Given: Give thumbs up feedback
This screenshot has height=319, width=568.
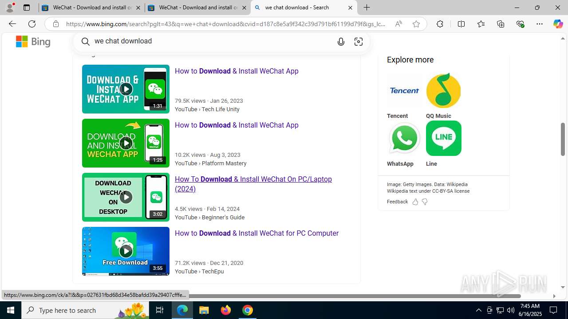Looking at the screenshot, I should point(415,202).
